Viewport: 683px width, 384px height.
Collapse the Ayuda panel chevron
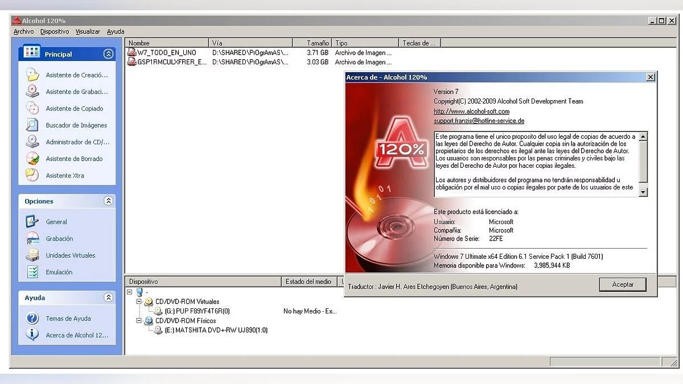tap(108, 298)
